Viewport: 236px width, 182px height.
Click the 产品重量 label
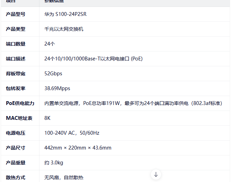click(x=16, y=163)
